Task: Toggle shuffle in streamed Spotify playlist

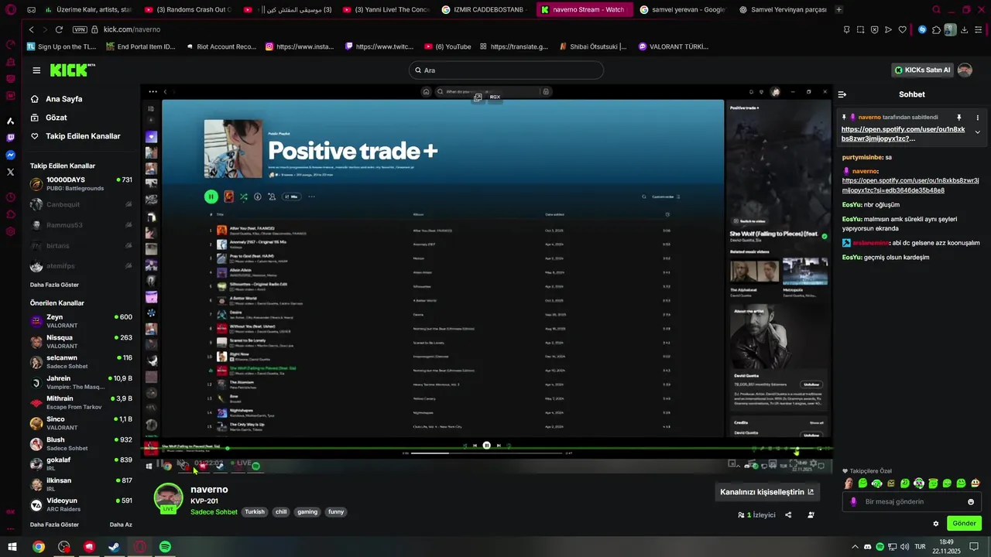Action: click(243, 197)
